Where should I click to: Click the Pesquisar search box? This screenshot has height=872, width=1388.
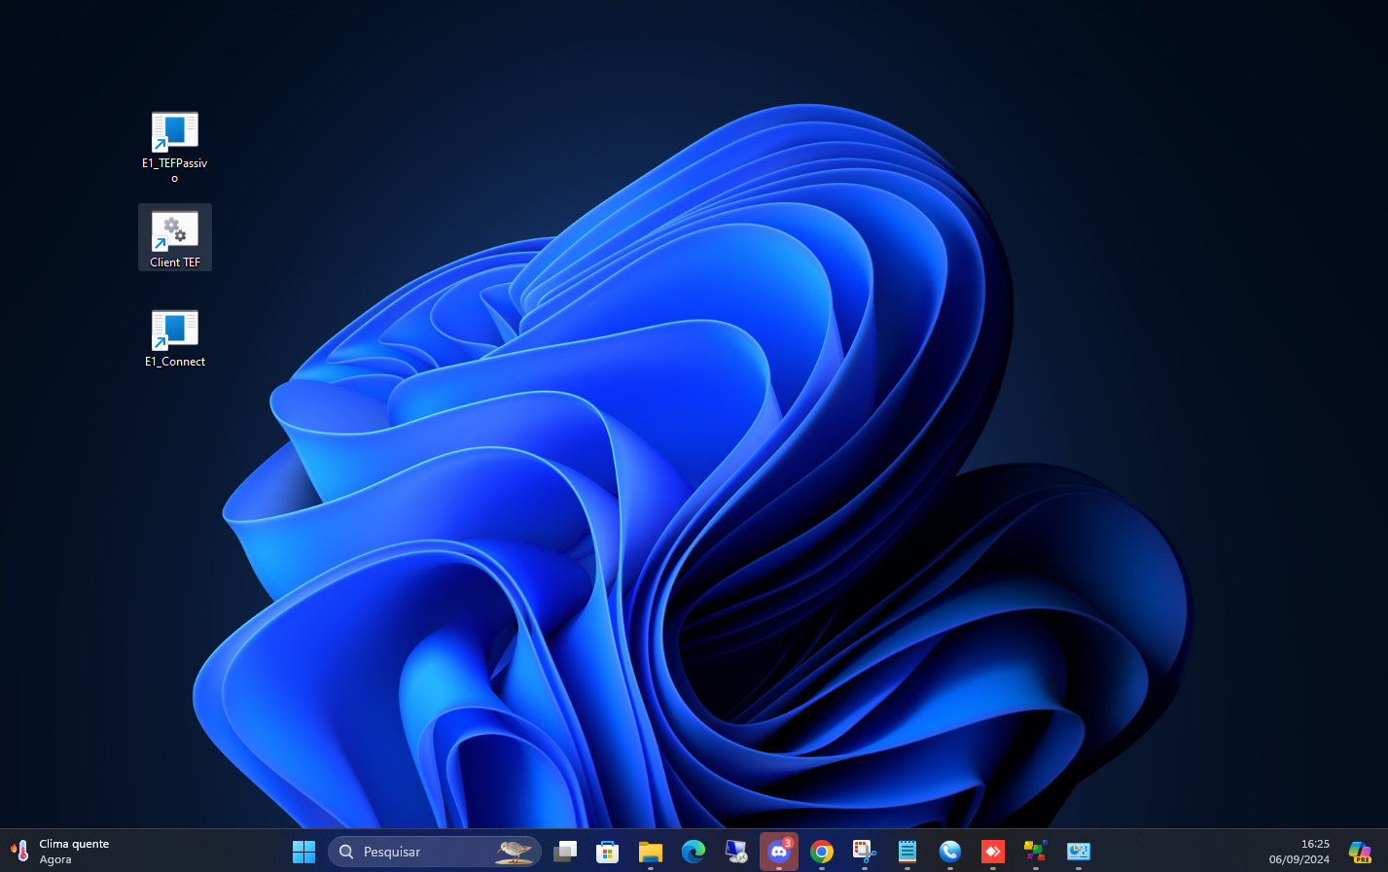tap(435, 852)
